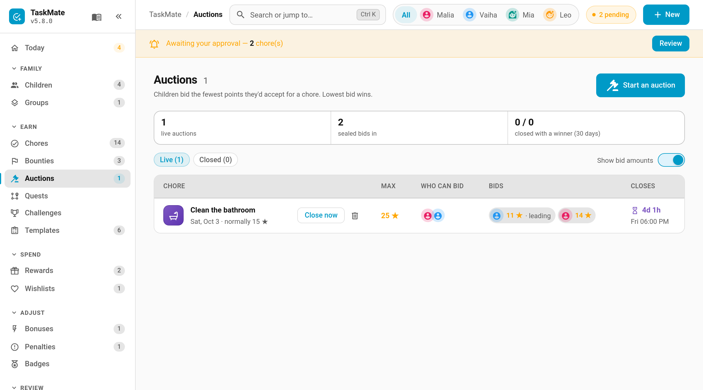Click the hourglass closes icon

[x=635, y=210]
